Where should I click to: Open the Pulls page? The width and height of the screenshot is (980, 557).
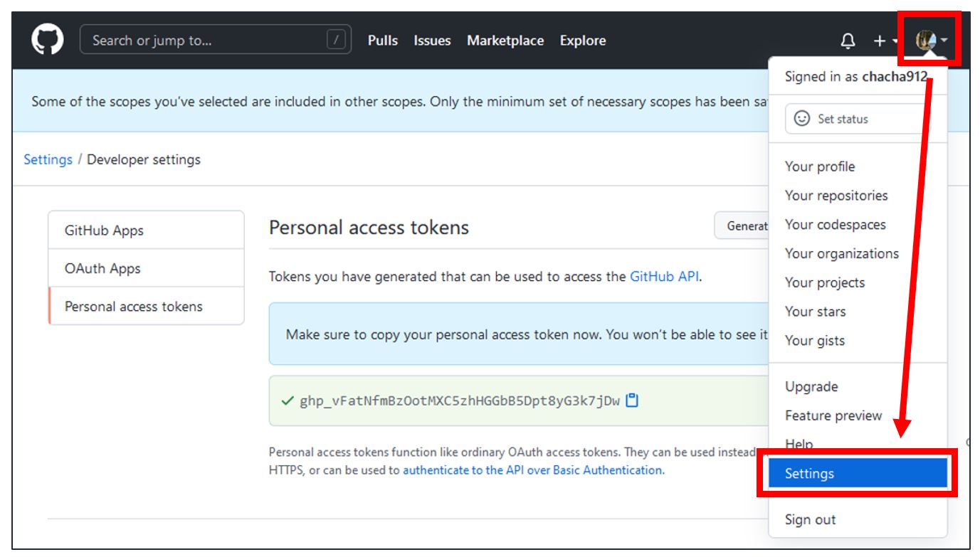pyautogui.click(x=383, y=41)
